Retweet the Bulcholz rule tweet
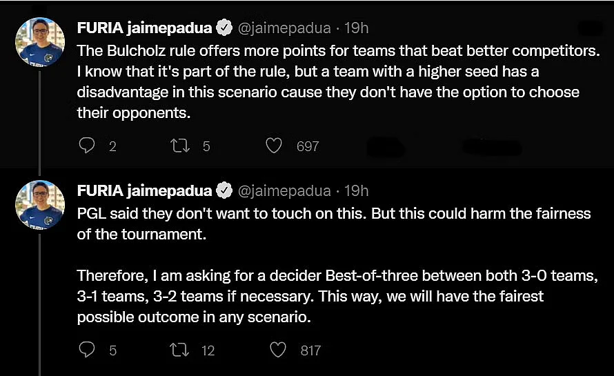 [x=180, y=146]
